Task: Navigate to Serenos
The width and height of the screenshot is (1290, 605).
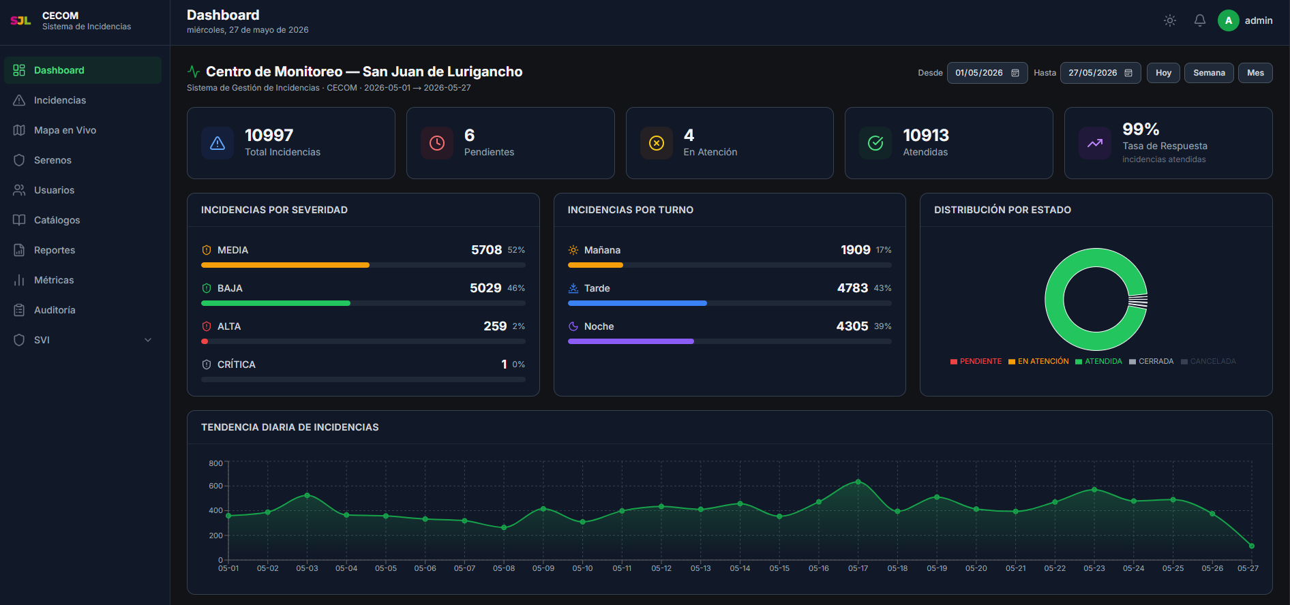Action: pos(83,160)
